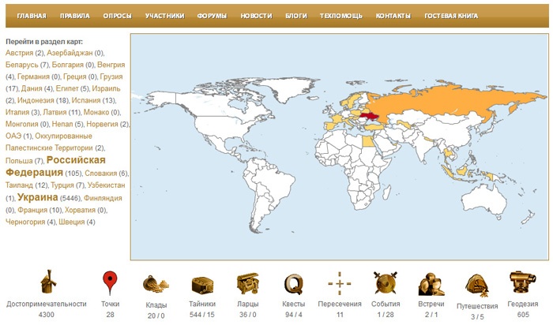The height and width of the screenshot is (325, 553).
Task: Click the Непал country link
Action: (62, 124)
